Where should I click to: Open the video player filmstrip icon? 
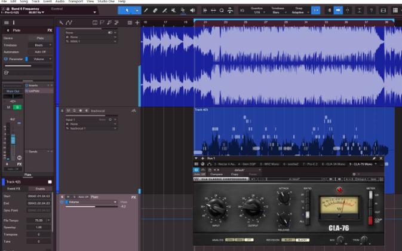pos(383,11)
